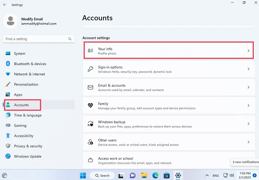The width and height of the screenshot is (259, 180).
Task: Click the ENG language indicator
Action: tap(216, 176)
